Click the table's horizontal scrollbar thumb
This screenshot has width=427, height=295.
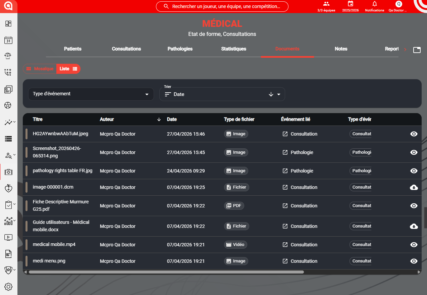(x=166, y=272)
